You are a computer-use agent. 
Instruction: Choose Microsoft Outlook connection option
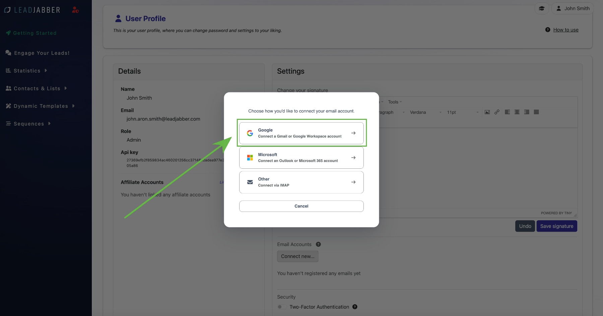coord(301,158)
